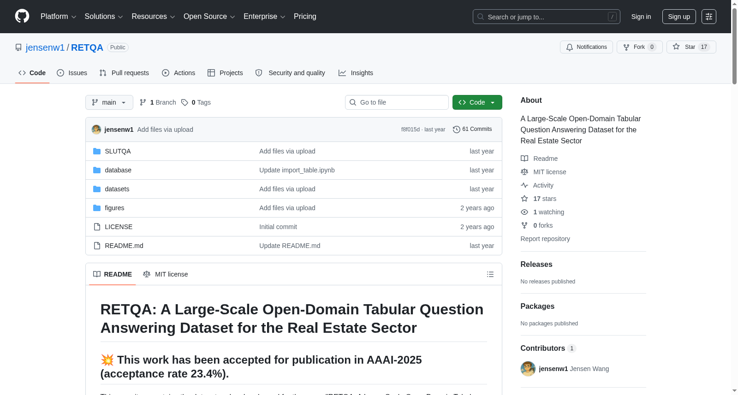Open the SLUTQA folder
This screenshot has height=395, width=738.
[118, 151]
